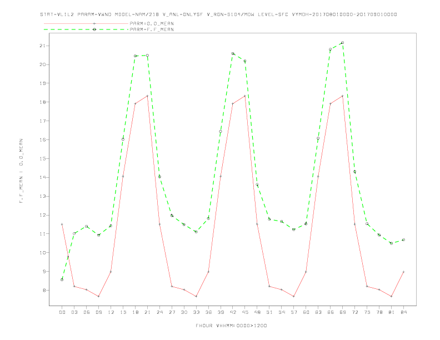Click the vertical y-axis title F.F_MEAN | O.O_MEAN
The image size is (440, 340).
[x=21, y=171]
